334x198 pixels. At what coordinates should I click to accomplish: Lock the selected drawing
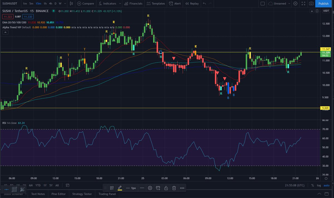pyautogui.click(x=166, y=188)
